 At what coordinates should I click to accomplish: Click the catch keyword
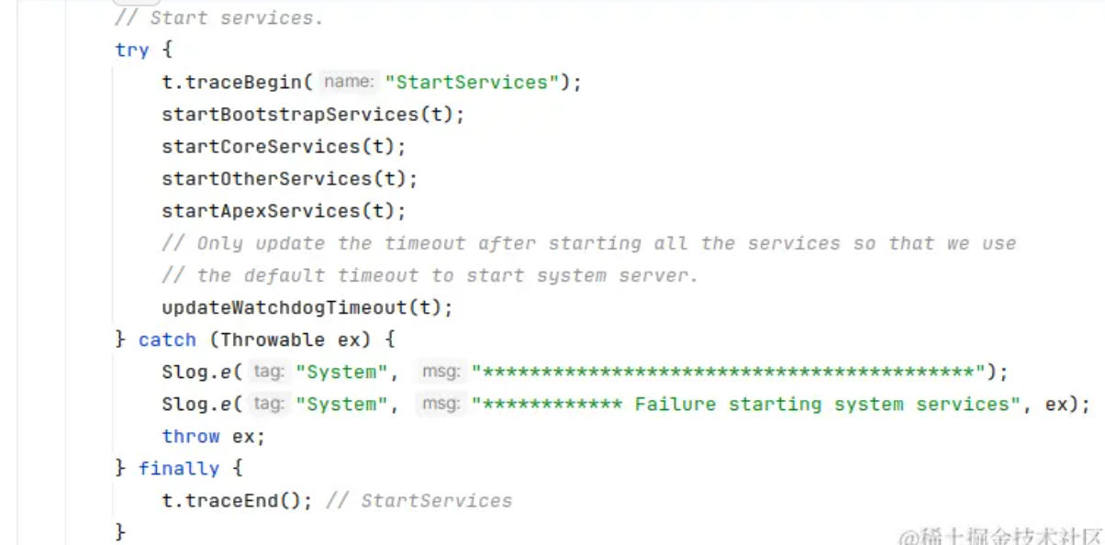tap(167, 339)
